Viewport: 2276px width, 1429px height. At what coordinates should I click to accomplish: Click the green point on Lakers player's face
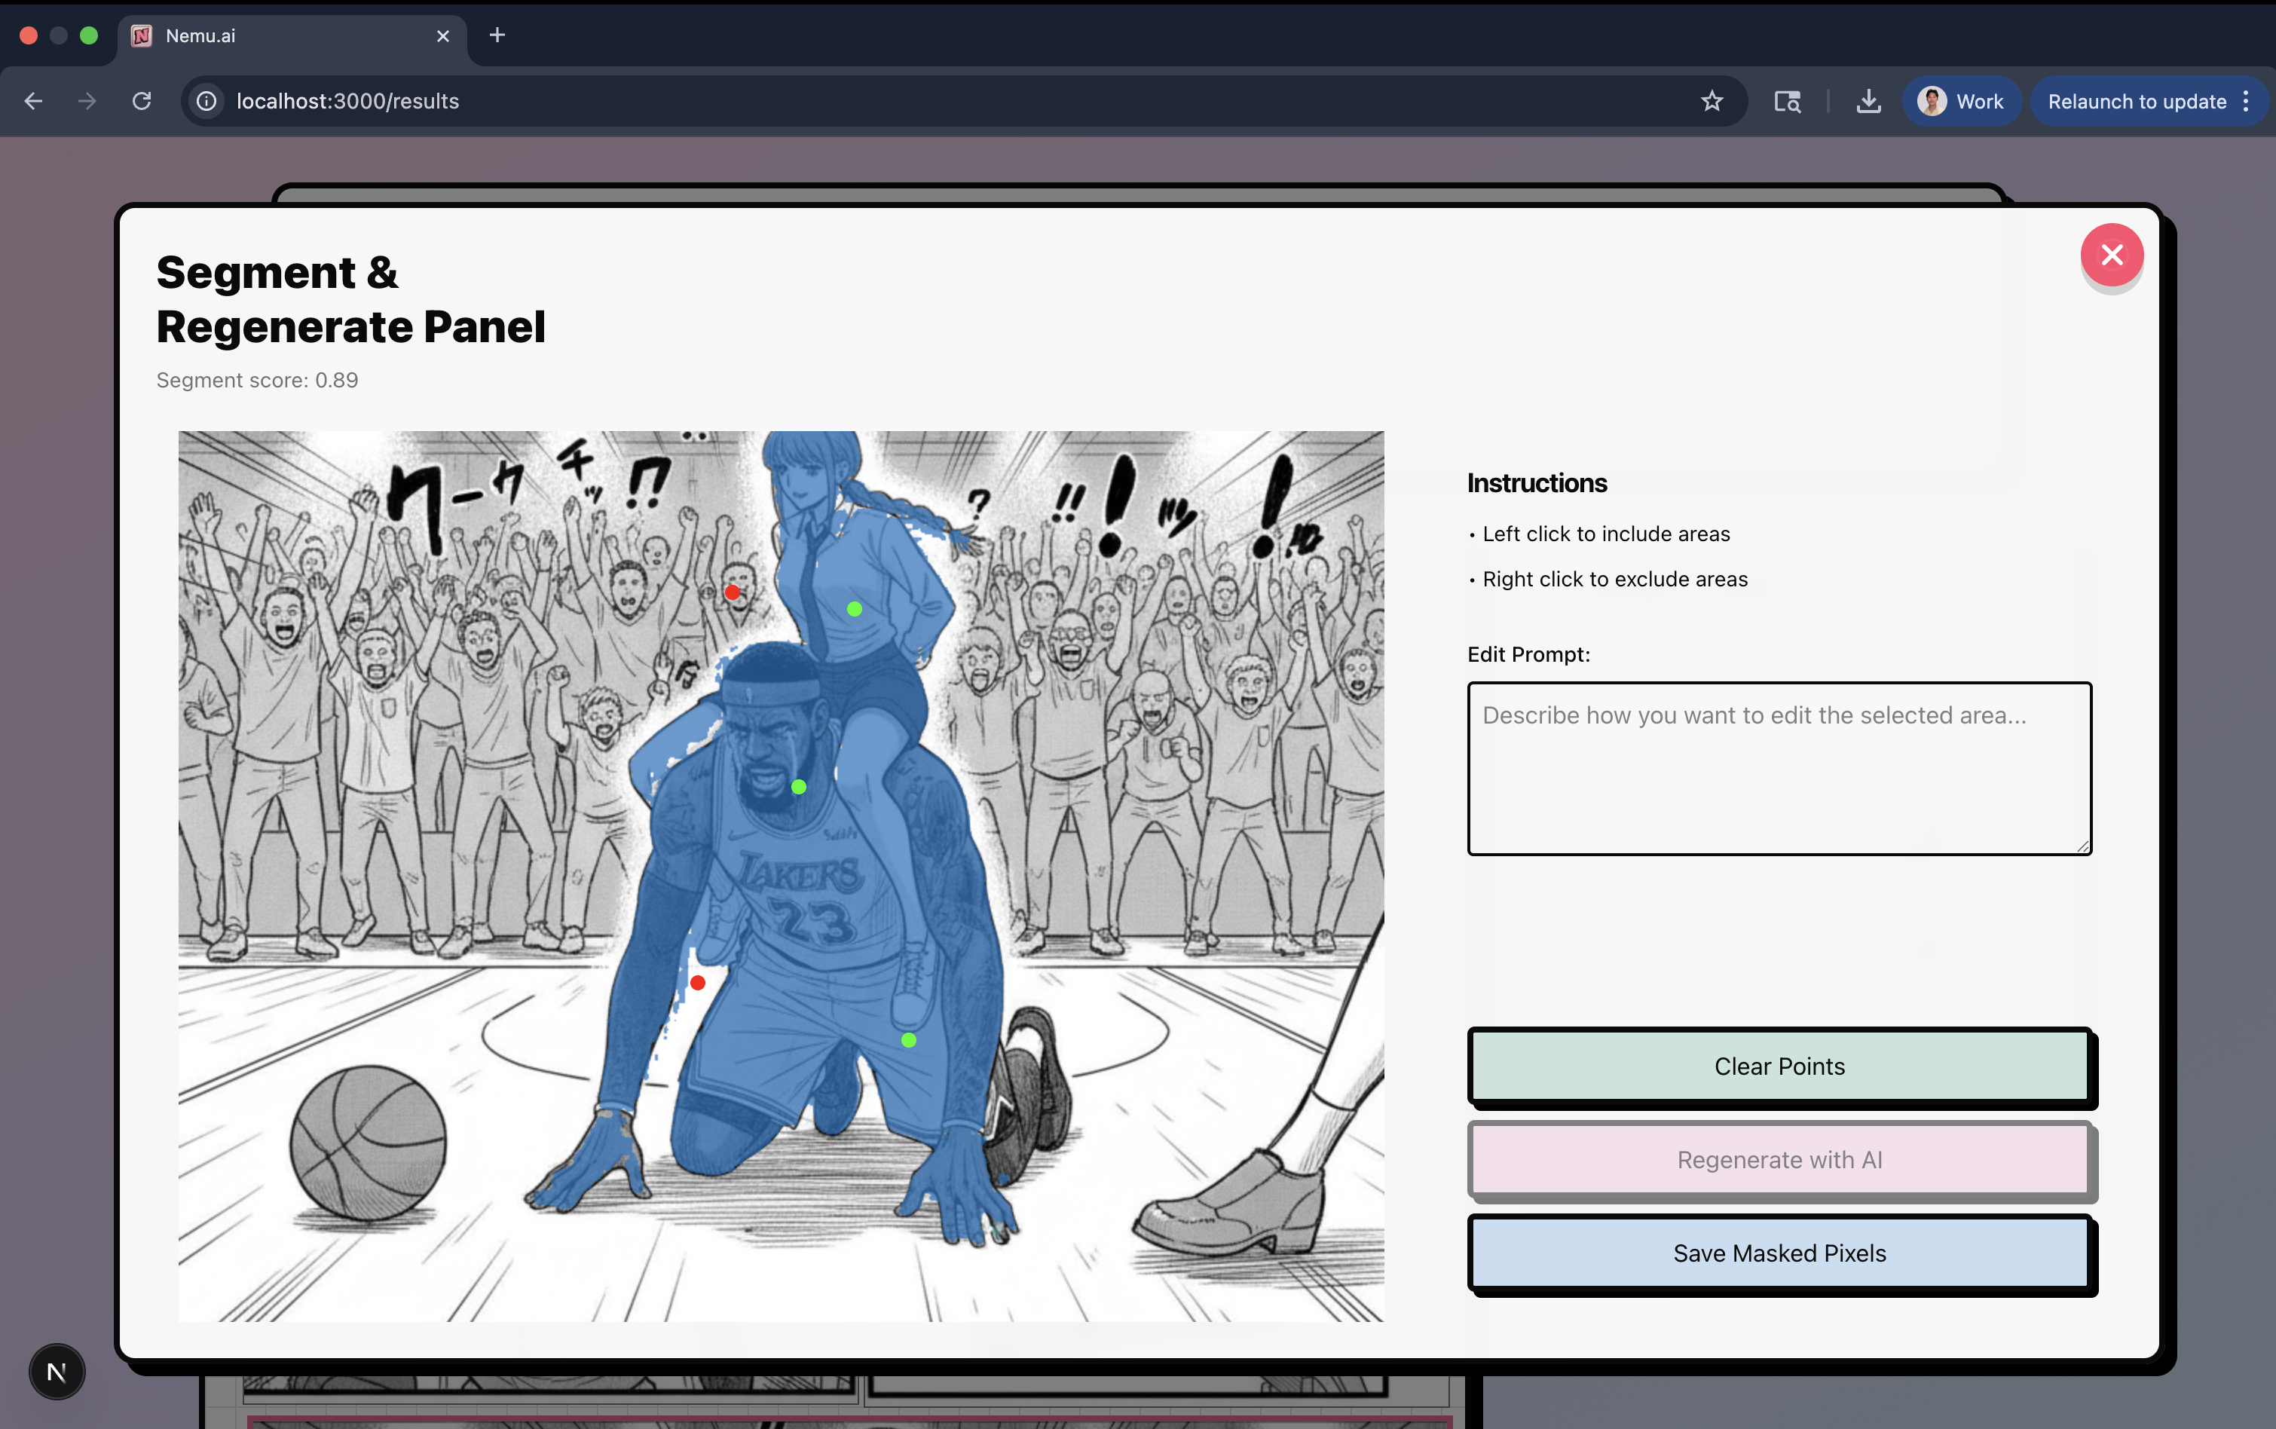coord(798,786)
